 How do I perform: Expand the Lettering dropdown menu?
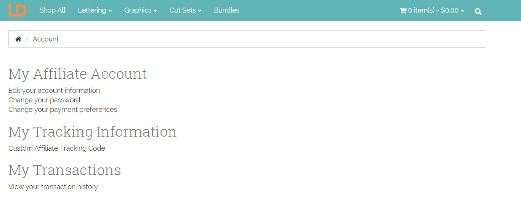(95, 10)
